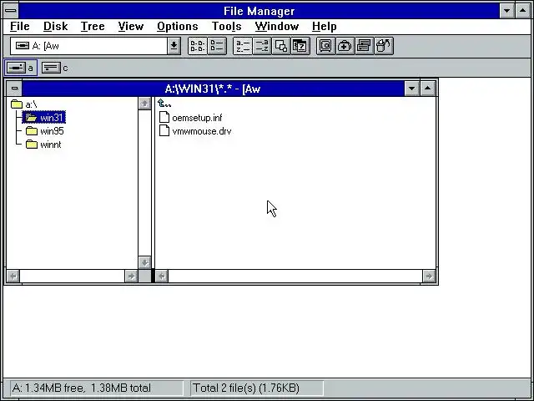
Task: Select the view by name toolbar icon
Action: coord(198,46)
